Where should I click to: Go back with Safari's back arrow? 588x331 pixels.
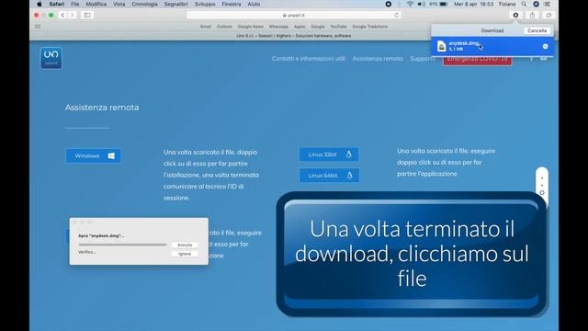(x=62, y=15)
